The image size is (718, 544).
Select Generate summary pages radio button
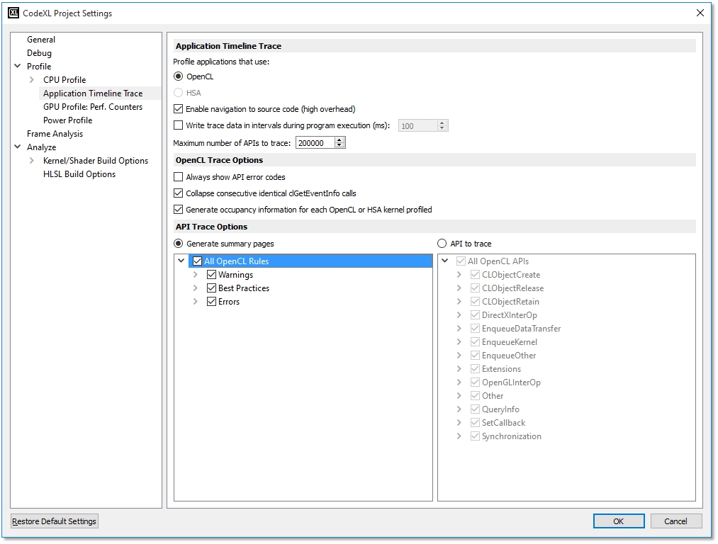[x=179, y=244]
